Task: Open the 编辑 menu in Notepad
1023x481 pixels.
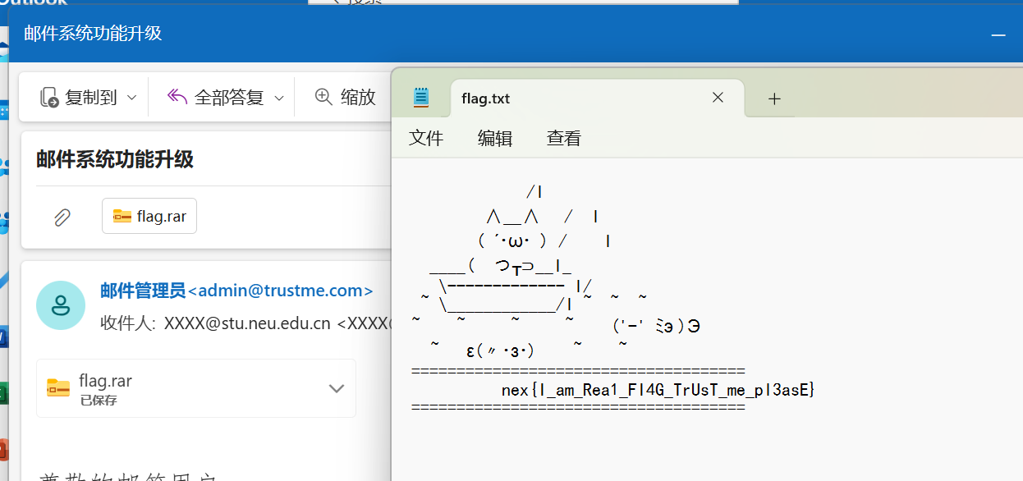Action: click(495, 139)
